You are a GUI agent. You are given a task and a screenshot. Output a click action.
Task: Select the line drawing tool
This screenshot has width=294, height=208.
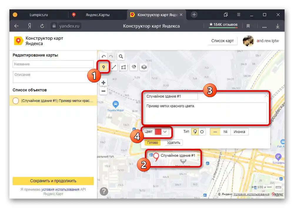[114, 67]
